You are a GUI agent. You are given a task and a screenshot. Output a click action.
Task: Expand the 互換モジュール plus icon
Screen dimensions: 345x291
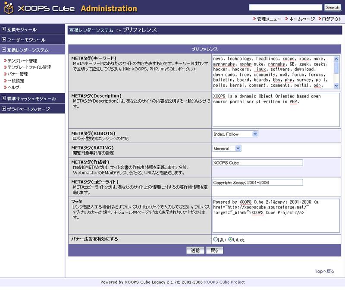pyautogui.click(x=4, y=29)
